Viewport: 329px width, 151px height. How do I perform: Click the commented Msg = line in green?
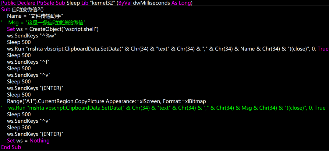coord(44,23)
